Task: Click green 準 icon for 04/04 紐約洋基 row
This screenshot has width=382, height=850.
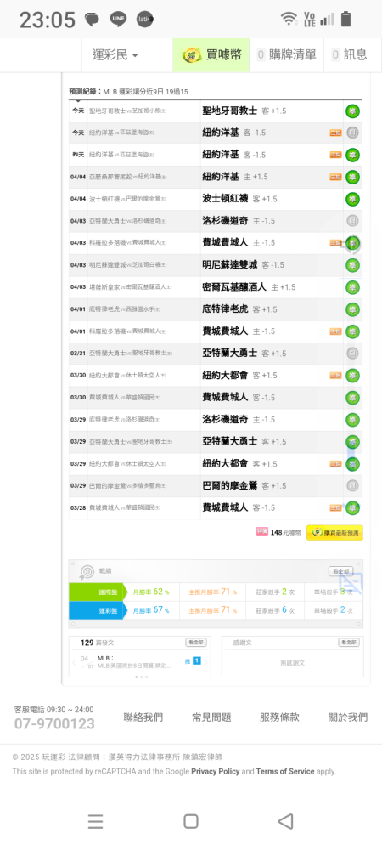Action: (x=353, y=177)
